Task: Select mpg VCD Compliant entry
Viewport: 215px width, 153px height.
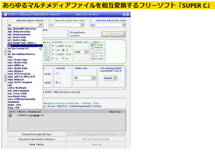Action: [19, 74]
